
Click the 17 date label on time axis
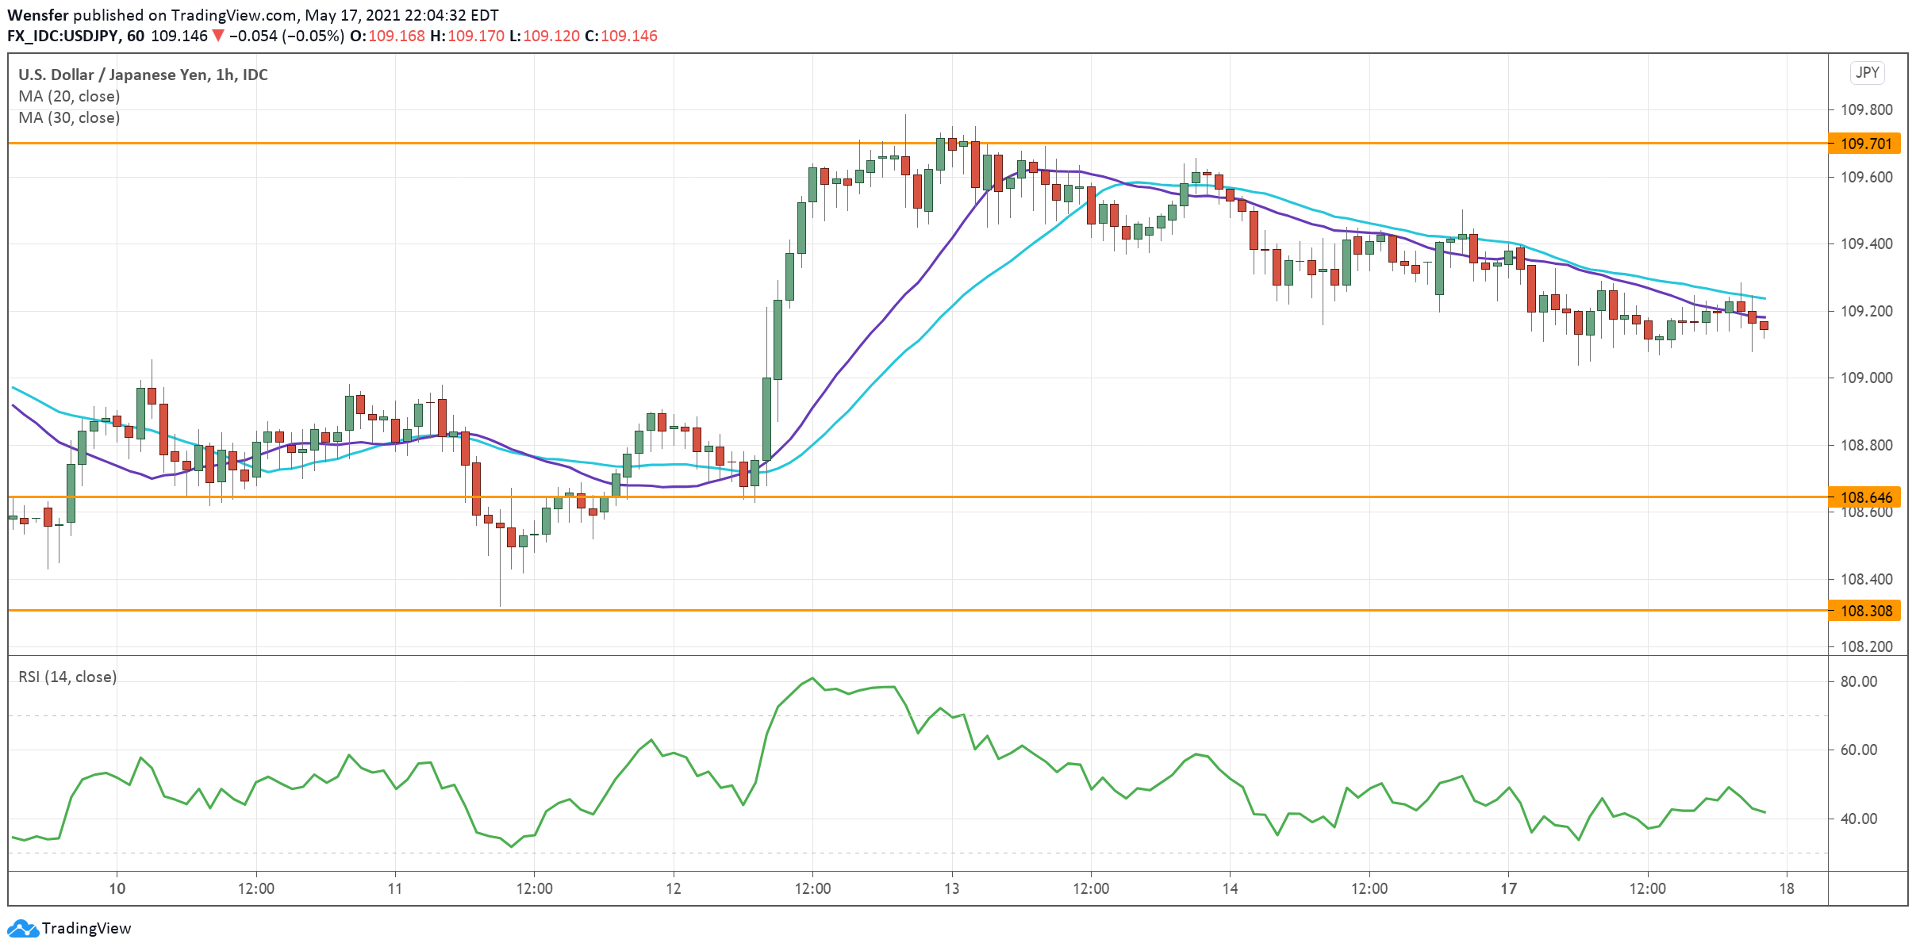click(1508, 888)
